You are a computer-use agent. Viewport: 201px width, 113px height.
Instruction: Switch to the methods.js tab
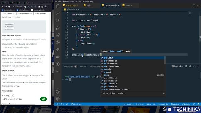(70, 5)
